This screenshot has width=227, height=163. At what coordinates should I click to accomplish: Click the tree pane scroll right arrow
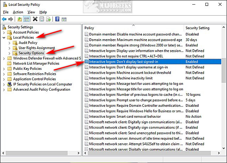78,153
